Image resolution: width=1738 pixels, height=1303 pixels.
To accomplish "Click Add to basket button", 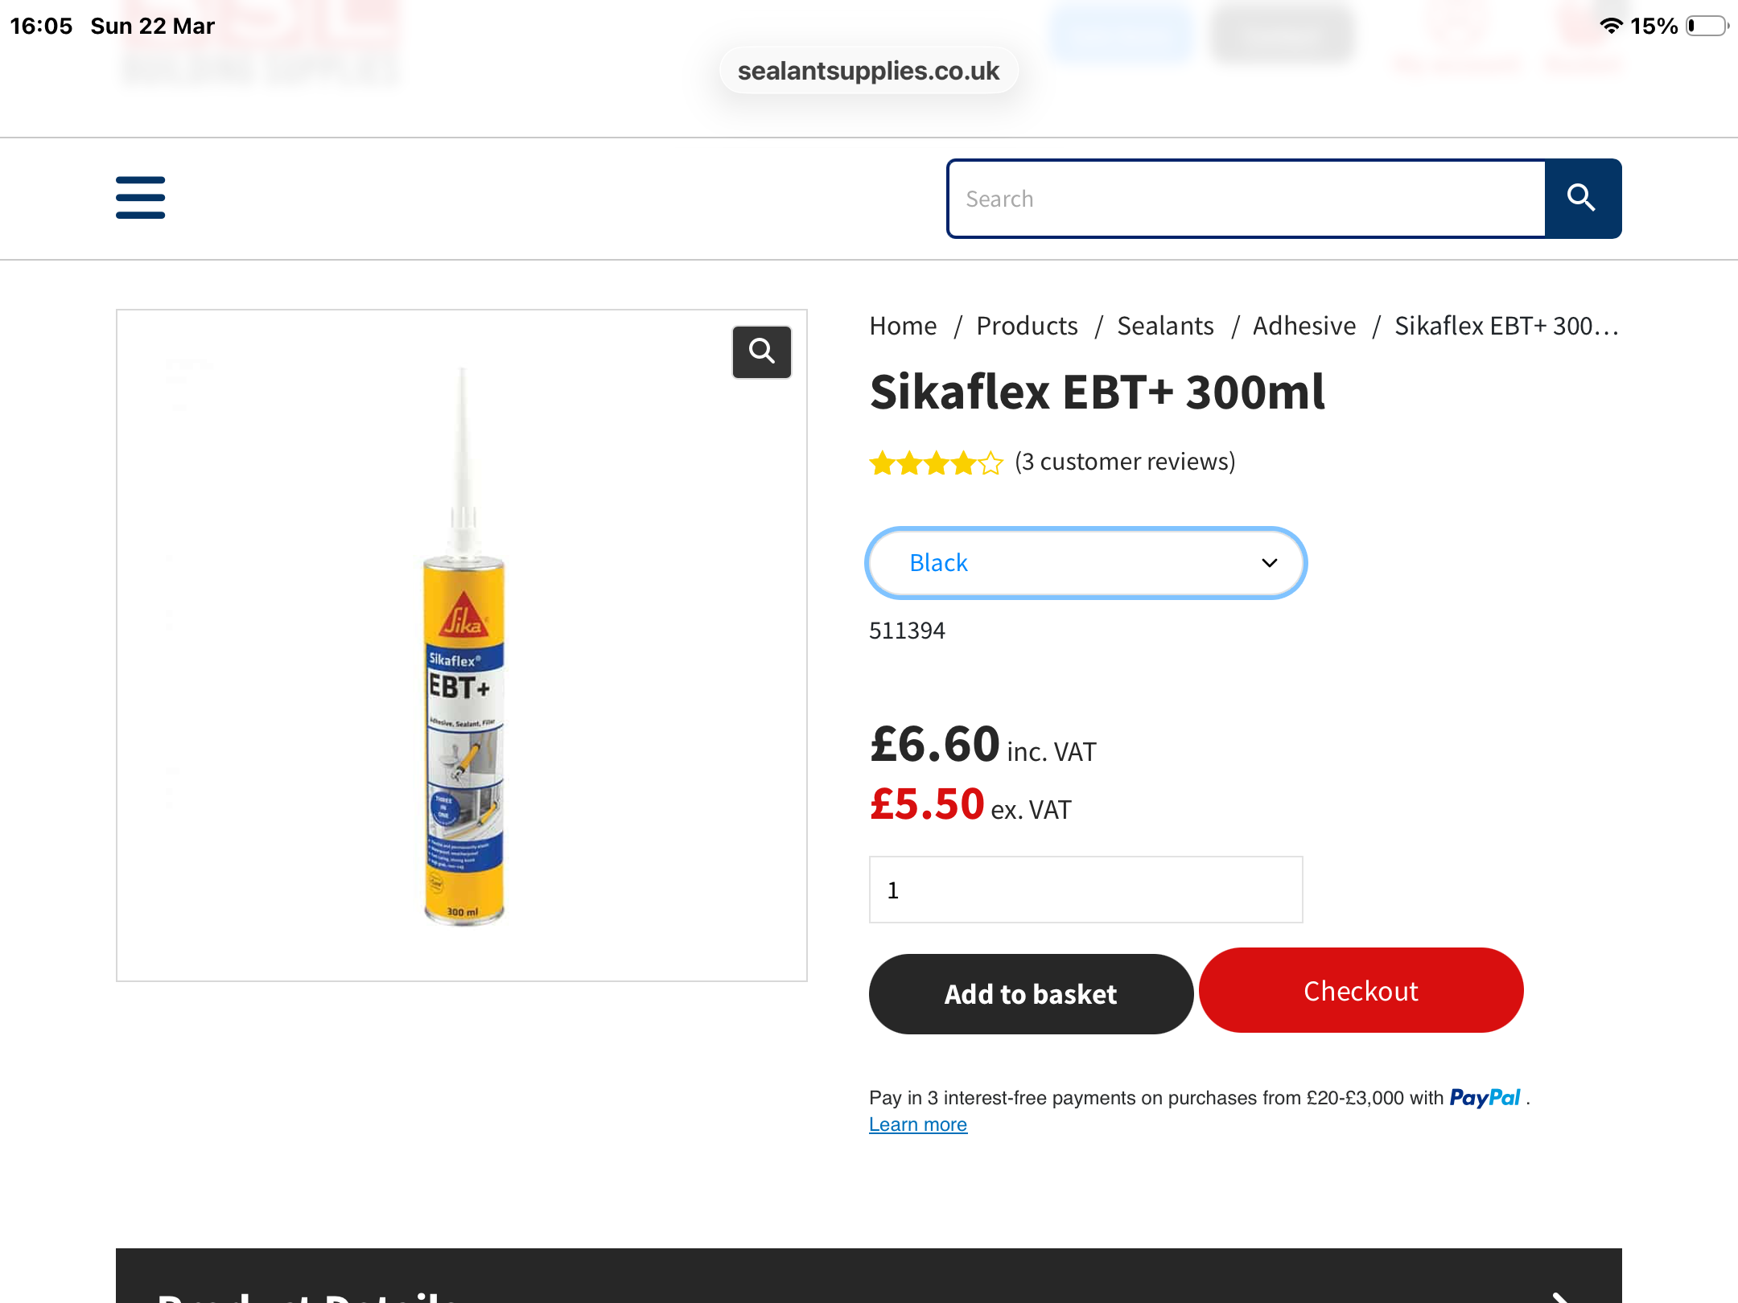I will coord(1031,994).
